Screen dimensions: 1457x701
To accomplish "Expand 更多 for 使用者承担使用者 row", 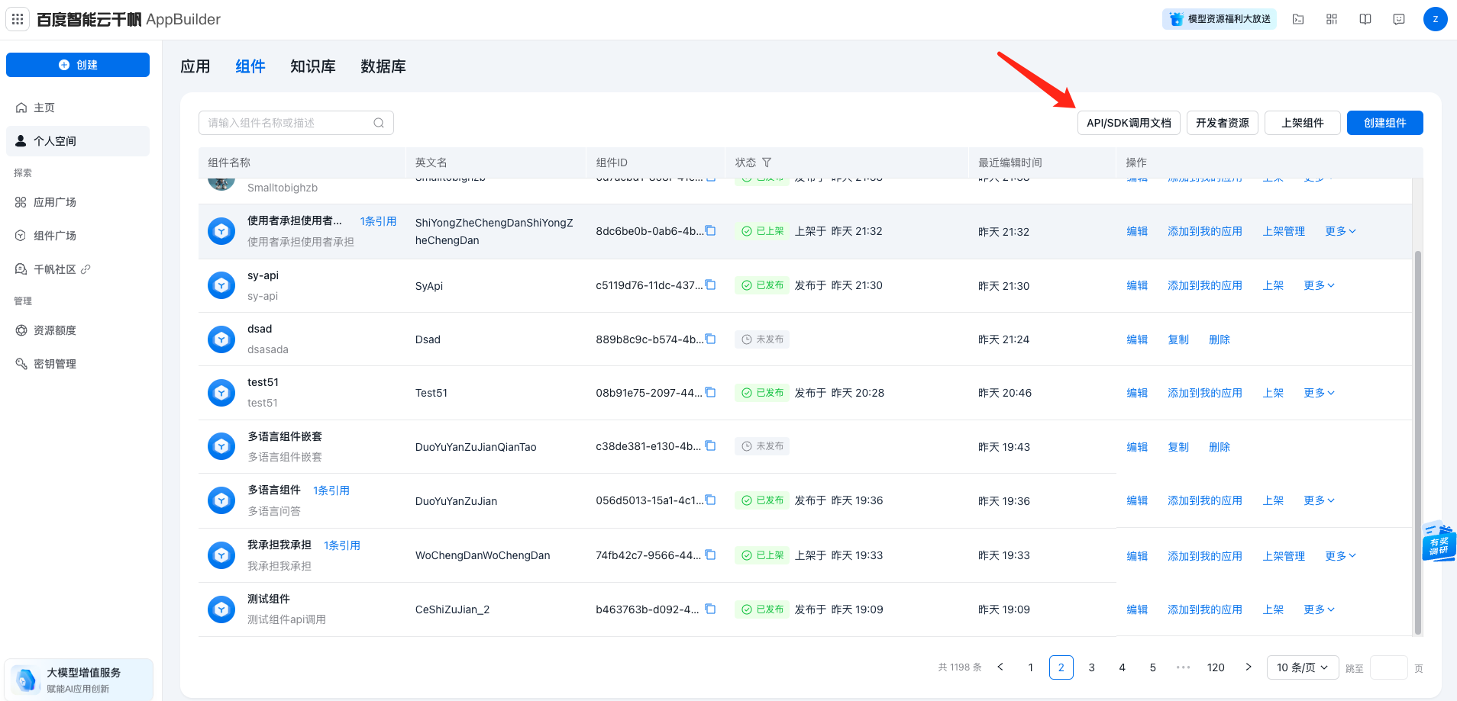I will [1340, 231].
